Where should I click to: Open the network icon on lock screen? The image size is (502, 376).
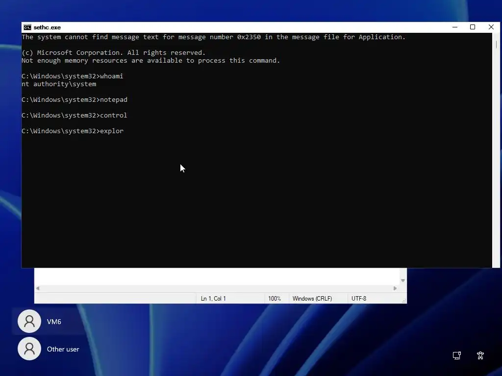coord(457,355)
